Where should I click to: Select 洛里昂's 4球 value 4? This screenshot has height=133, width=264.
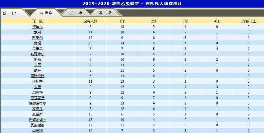coord(217,49)
